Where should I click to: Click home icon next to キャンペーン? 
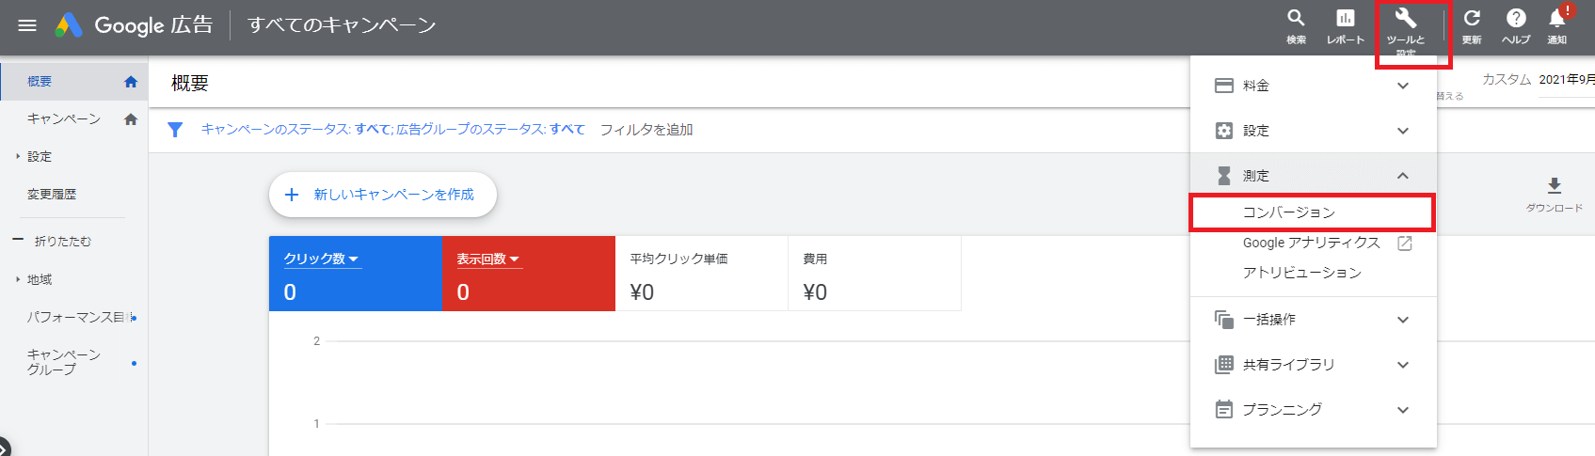click(131, 119)
